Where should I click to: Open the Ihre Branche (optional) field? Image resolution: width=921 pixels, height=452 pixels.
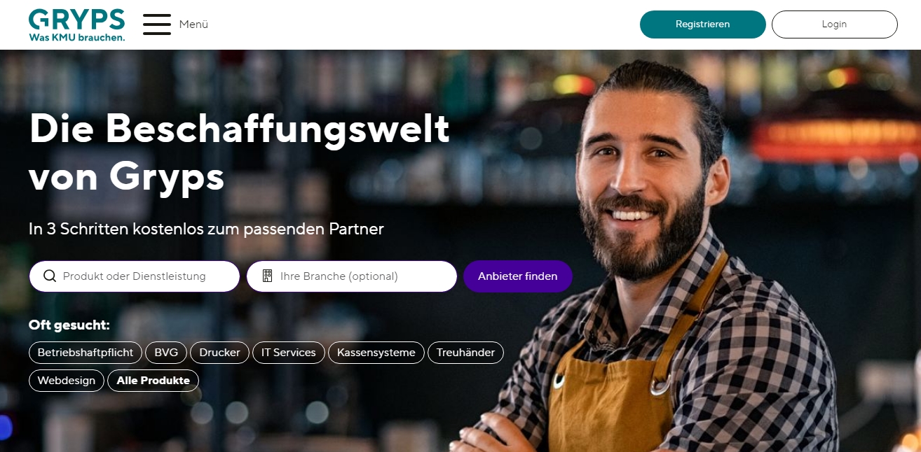[352, 276]
